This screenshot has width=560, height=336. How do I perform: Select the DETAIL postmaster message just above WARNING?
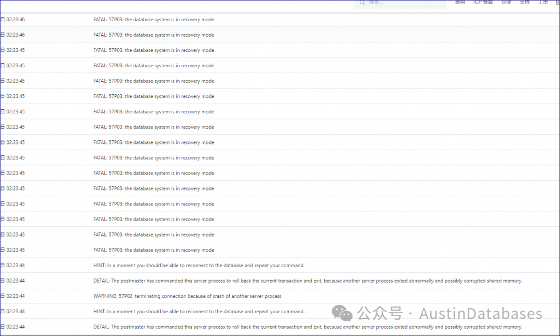307,281
